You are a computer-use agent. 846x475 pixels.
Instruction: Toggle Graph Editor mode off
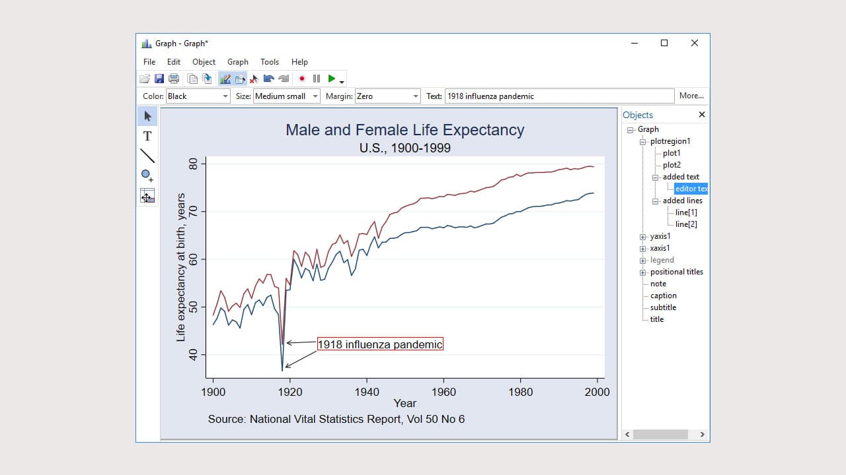pyautogui.click(x=226, y=78)
